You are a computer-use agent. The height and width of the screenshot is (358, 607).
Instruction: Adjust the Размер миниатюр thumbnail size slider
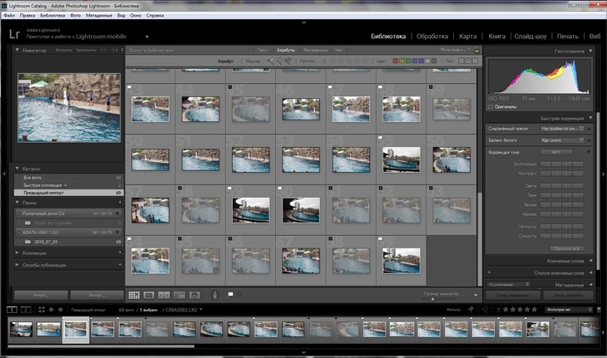click(x=432, y=299)
